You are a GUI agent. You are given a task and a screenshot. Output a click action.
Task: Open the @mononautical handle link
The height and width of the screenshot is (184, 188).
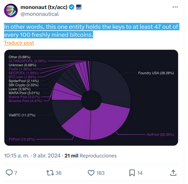pyautogui.click(x=39, y=14)
